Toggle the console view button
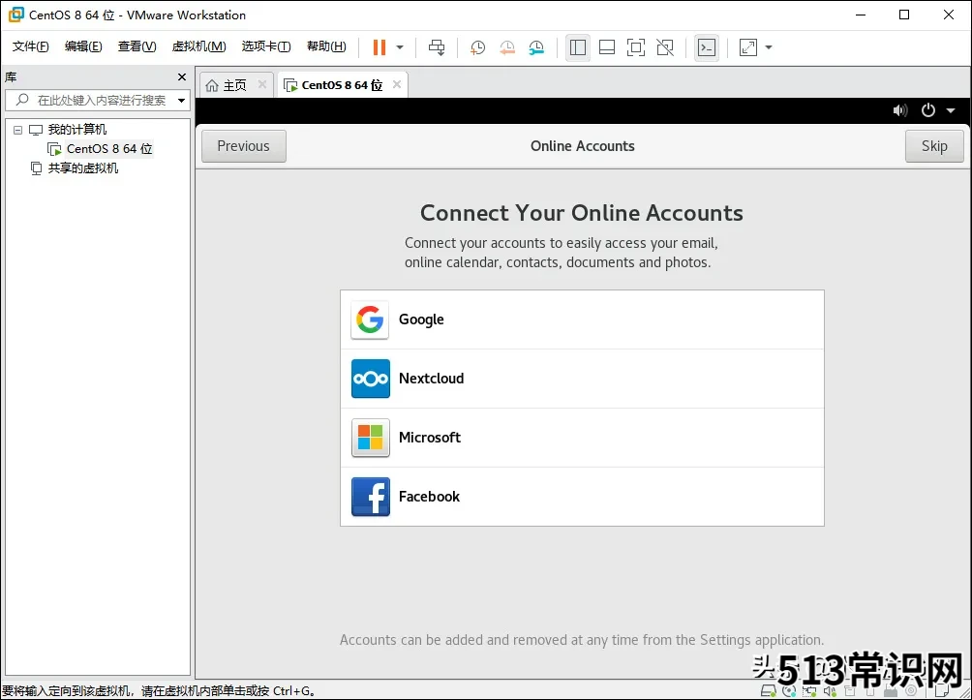972x700 pixels. pyautogui.click(x=707, y=47)
